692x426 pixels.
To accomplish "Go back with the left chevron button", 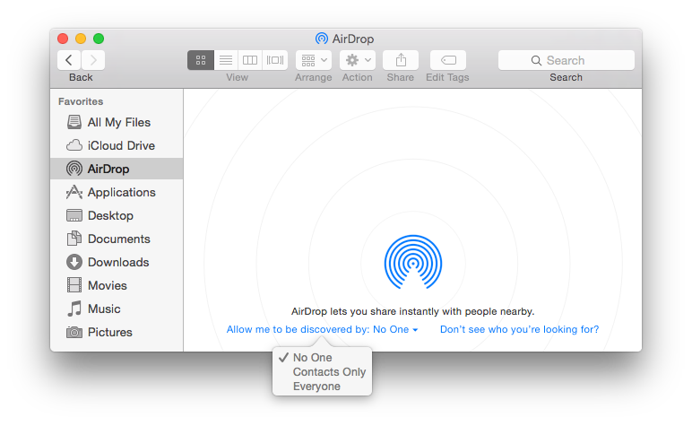I will click(x=69, y=60).
